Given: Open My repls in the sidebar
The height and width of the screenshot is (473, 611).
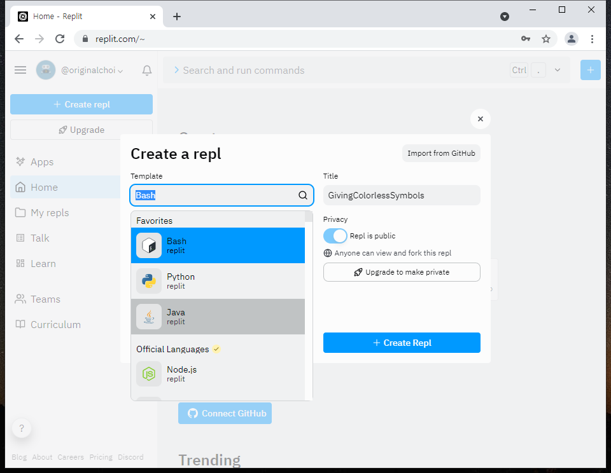Looking at the screenshot, I should pyautogui.click(x=42, y=212).
